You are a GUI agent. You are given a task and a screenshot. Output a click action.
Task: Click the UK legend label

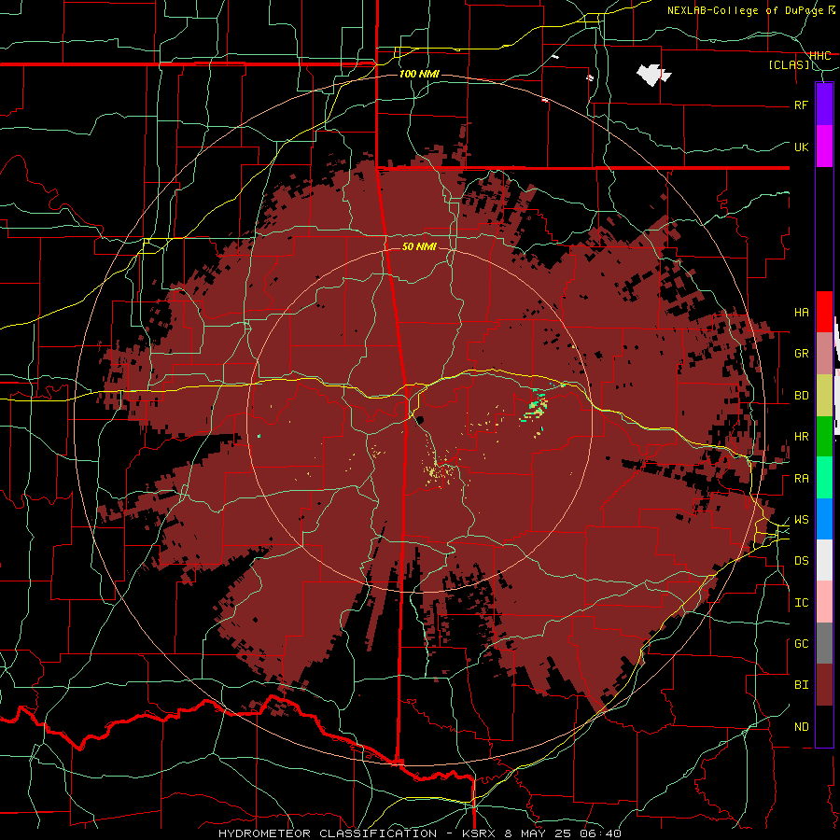tap(801, 147)
